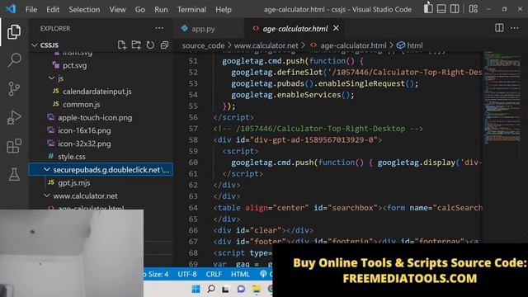Select the age-calculator.html editor tab
The width and height of the screenshot is (528, 297).
pyautogui.click(x=295, y=29)
